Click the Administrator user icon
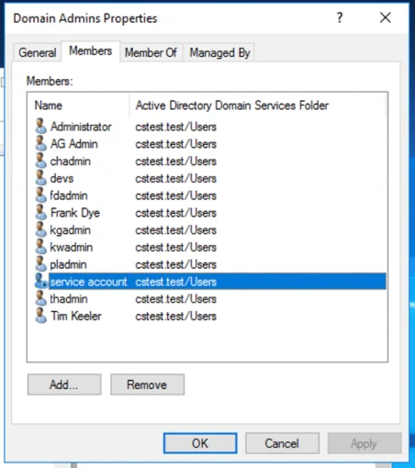The height and width of the screenshot is (468, 415). 41,127
